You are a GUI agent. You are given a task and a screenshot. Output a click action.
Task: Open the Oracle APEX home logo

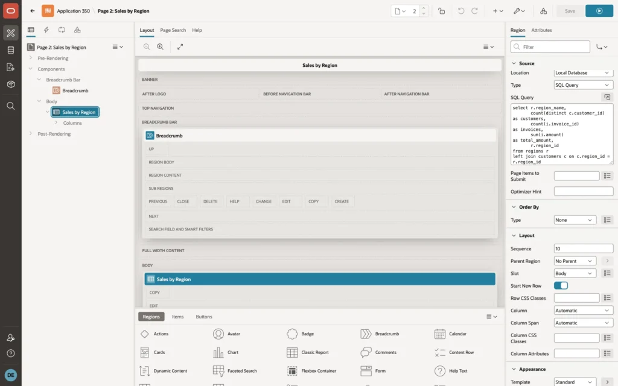point(11,11)
